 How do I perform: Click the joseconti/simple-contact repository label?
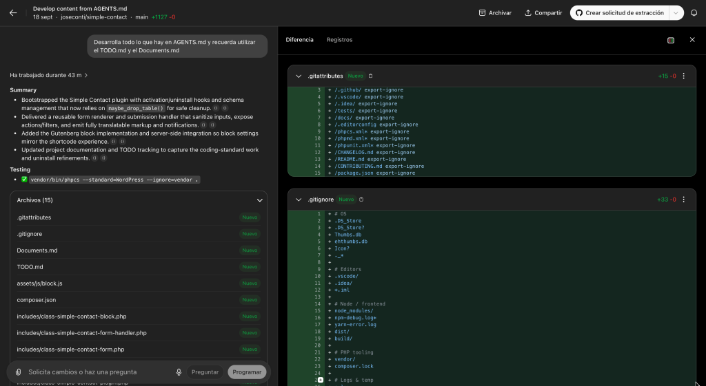coord(94,17)
